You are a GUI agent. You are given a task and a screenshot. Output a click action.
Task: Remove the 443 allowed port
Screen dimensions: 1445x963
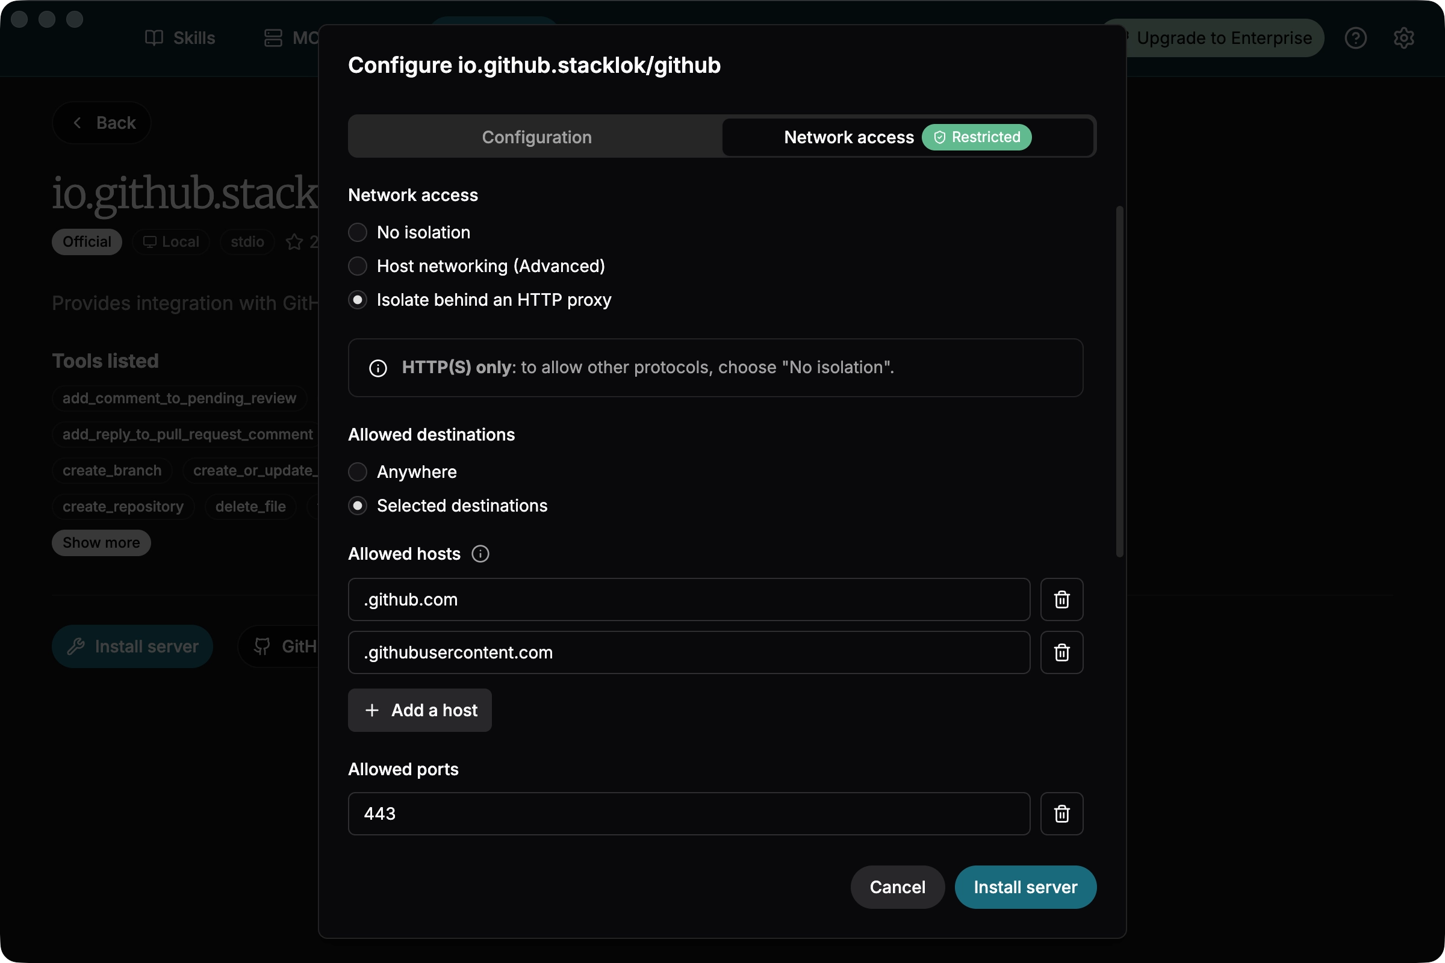(x=1061, y=814)
